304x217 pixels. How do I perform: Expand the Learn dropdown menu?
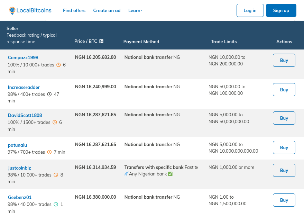coord(135,10)
